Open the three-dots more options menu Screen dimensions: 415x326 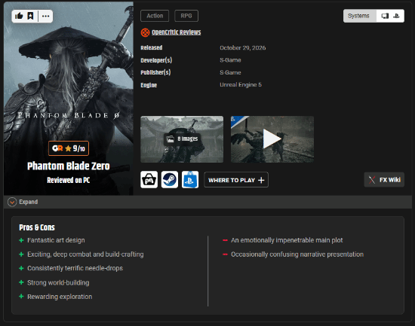tap(45, 16)
